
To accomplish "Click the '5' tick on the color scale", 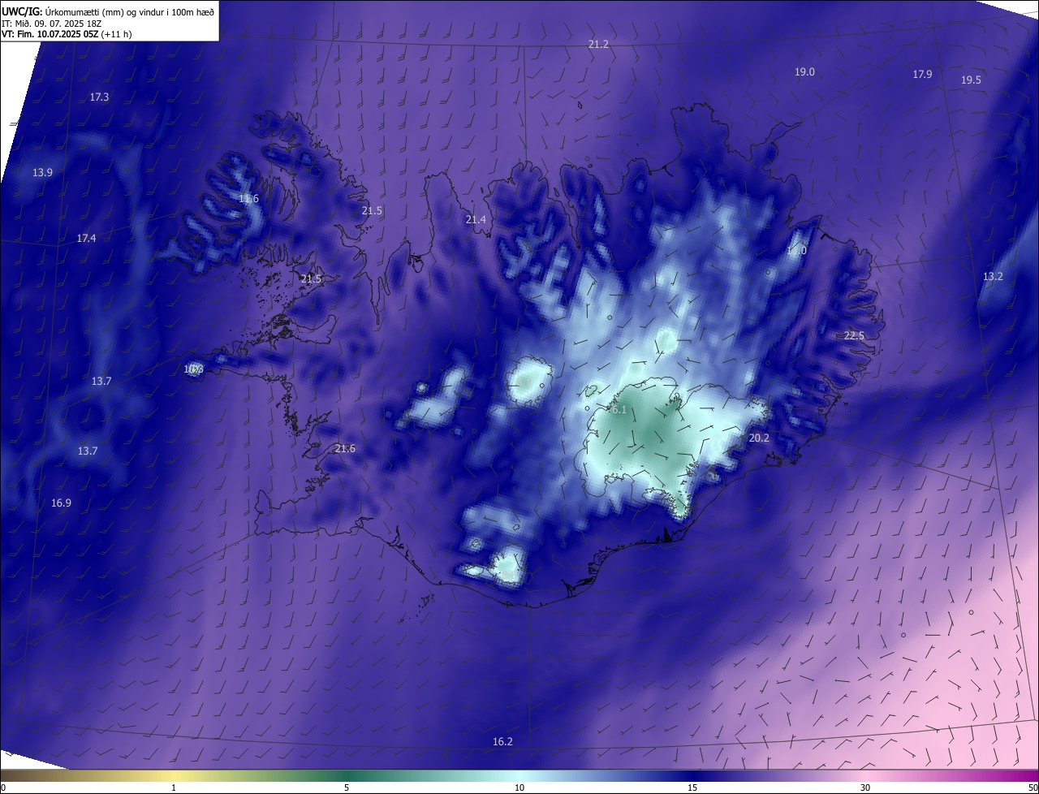I will coord(347,788).
